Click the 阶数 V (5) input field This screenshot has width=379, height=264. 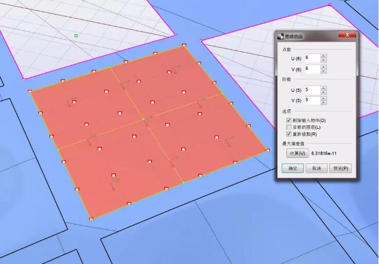[x=313, y=100]
